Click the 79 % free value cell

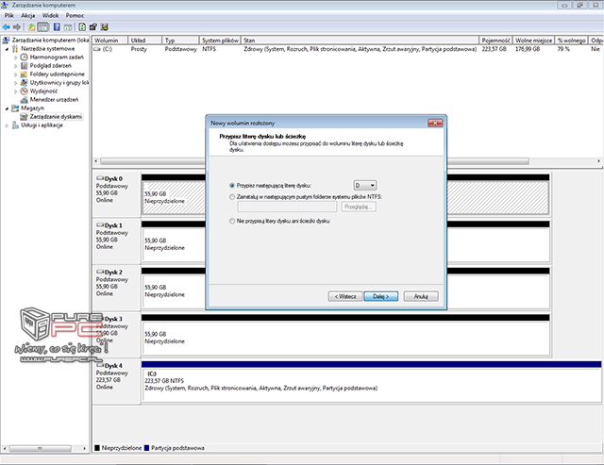pos(563,49)
